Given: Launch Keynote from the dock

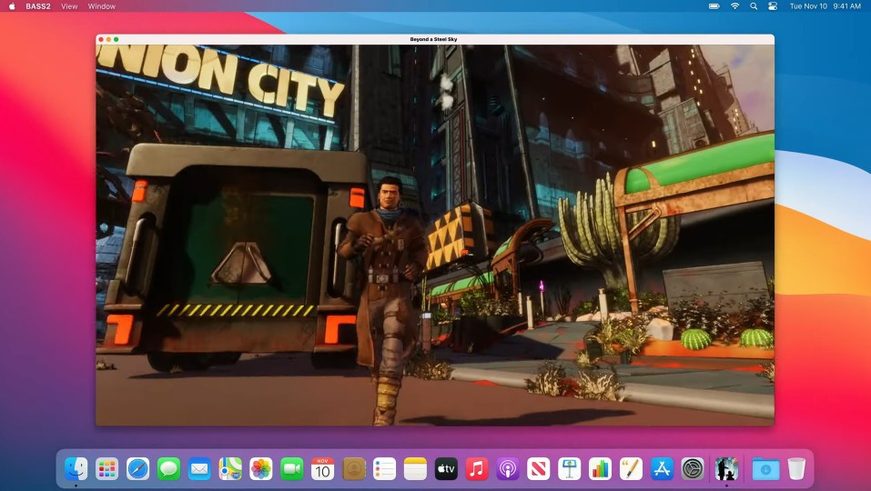Looking at the screenshot, I should 570,469.
